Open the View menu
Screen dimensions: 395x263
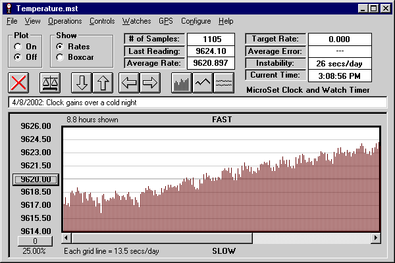click(32, 21)
